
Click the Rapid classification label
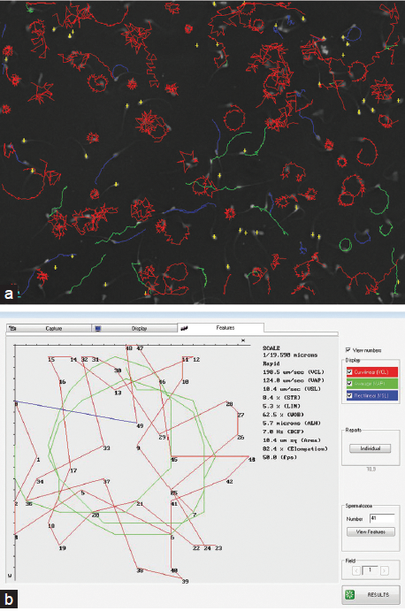pos(271,363)
